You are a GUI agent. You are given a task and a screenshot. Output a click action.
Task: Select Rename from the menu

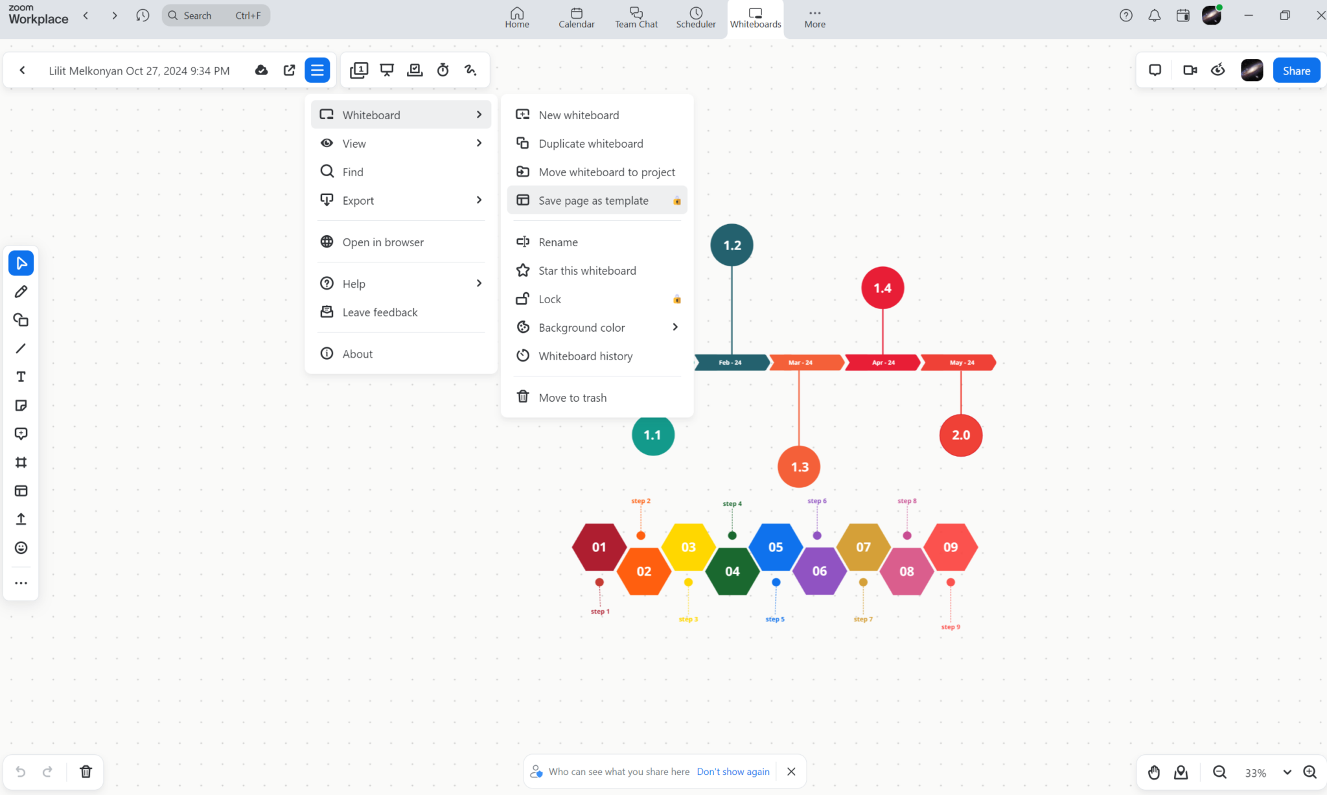558,242
